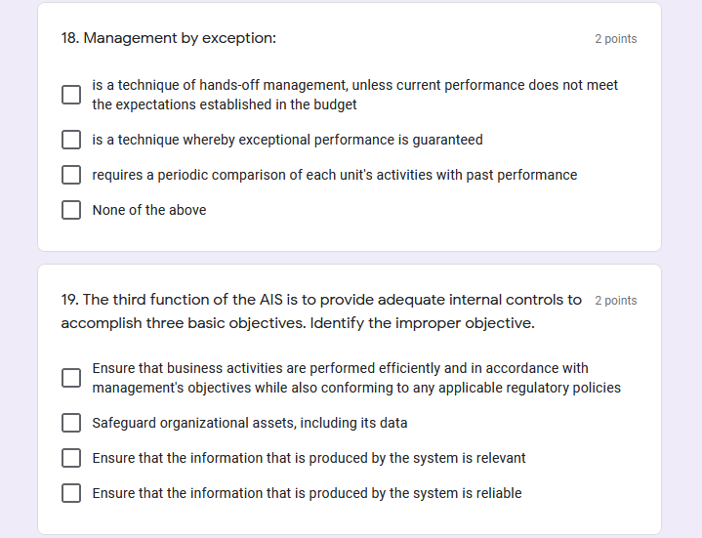Click the text about comparison with past performance

click(334, 175)
